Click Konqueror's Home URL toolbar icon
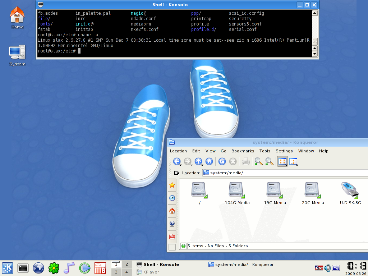 (209, 161)
